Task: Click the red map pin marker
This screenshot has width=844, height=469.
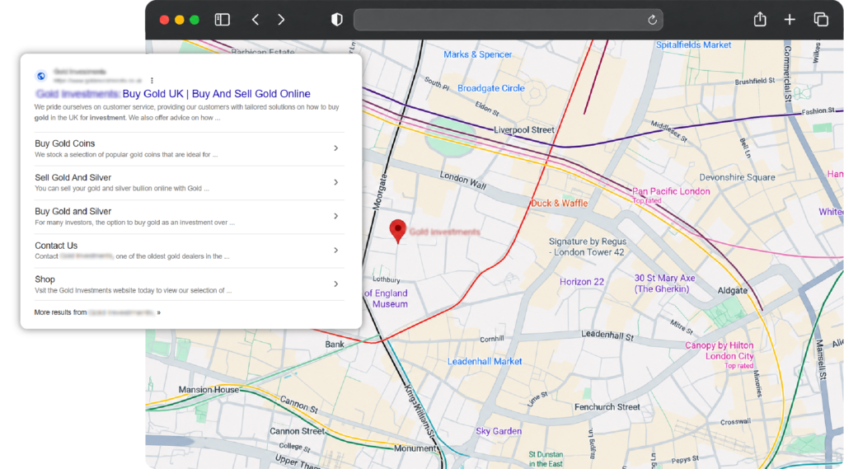Action: [398, 231]
